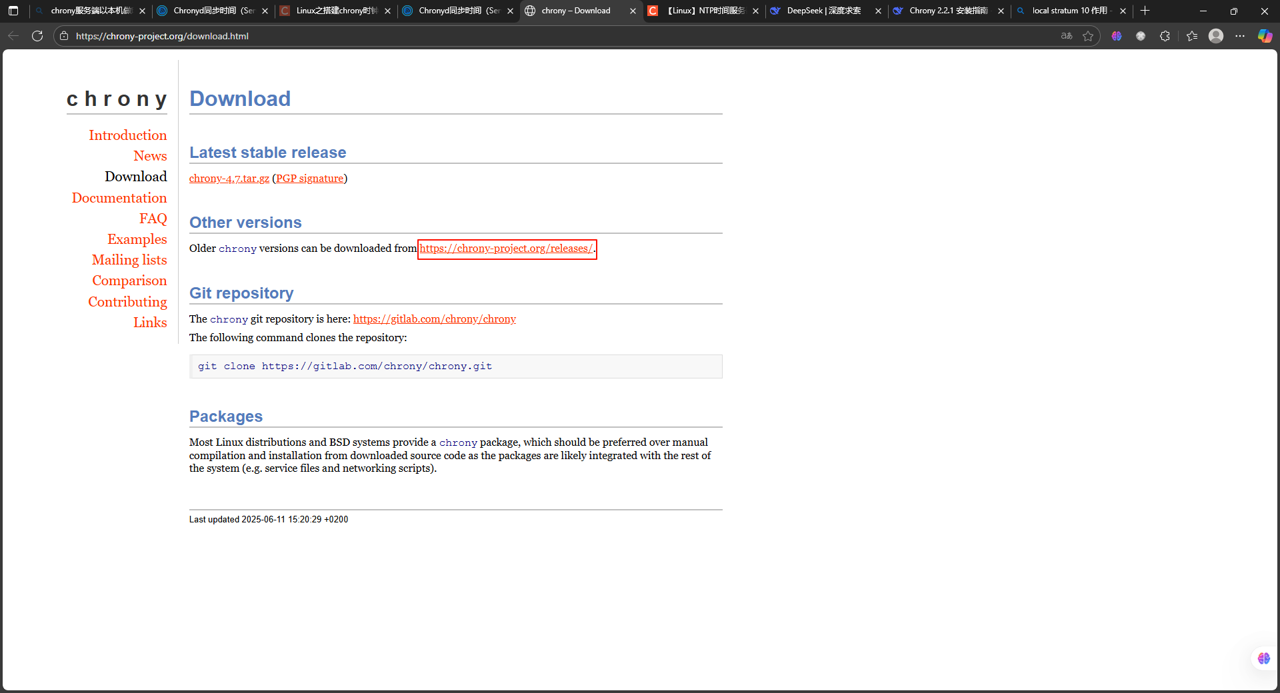Select Download in the sidebar navigation
This screenshot has height=693, width=1280.
136,177
